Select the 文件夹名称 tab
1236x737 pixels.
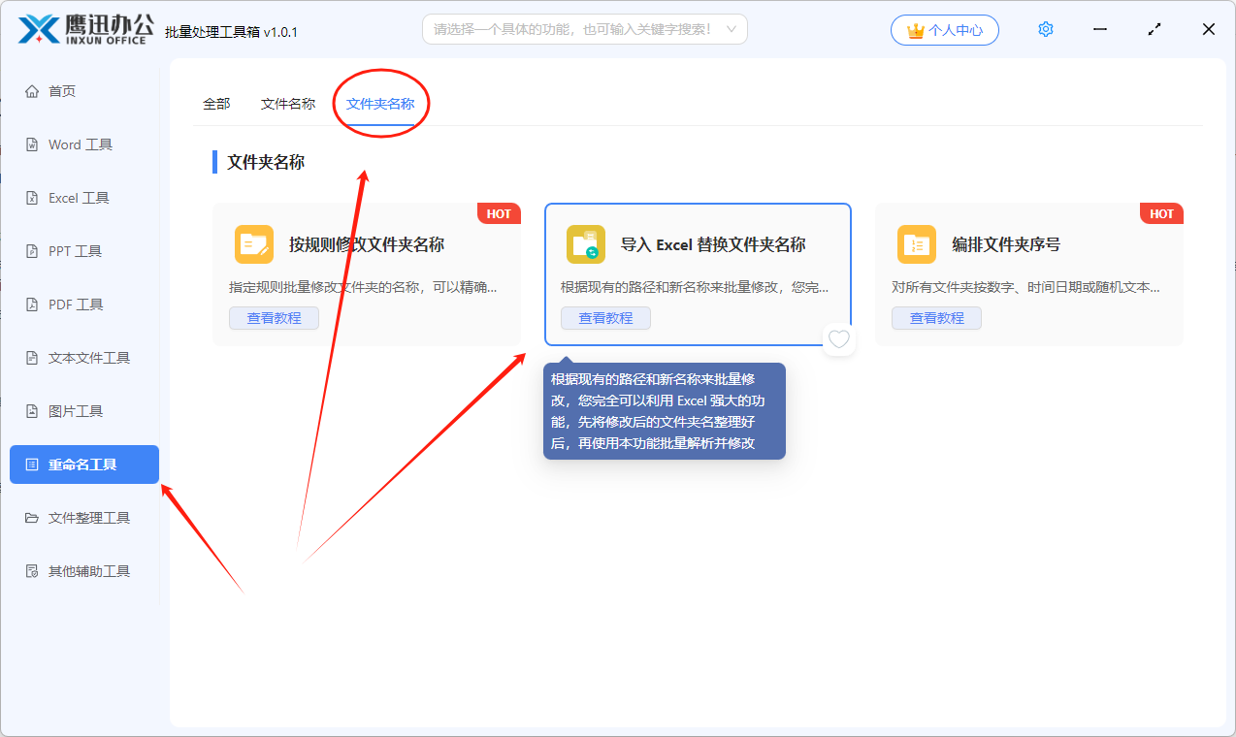380,102
